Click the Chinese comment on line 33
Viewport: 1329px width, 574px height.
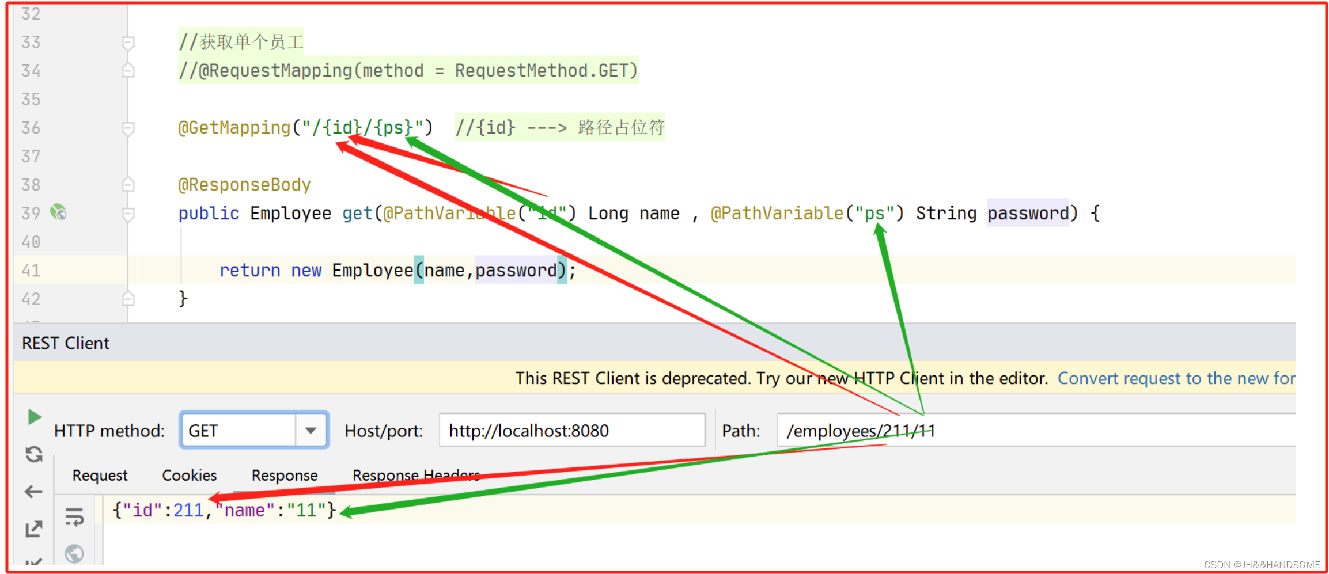pyautogui.click(x=240, y=42)
